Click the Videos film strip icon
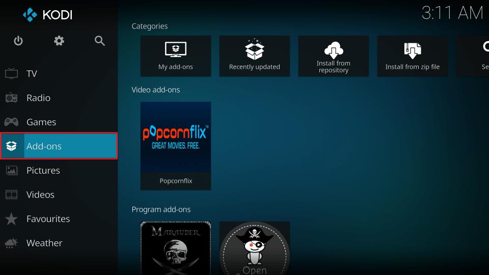The height and width of the screenshot is (275, 489). (12, 195)
